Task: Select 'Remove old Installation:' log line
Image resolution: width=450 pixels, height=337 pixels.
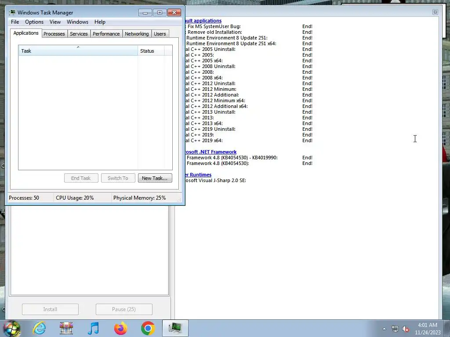Action: [214, 32]
